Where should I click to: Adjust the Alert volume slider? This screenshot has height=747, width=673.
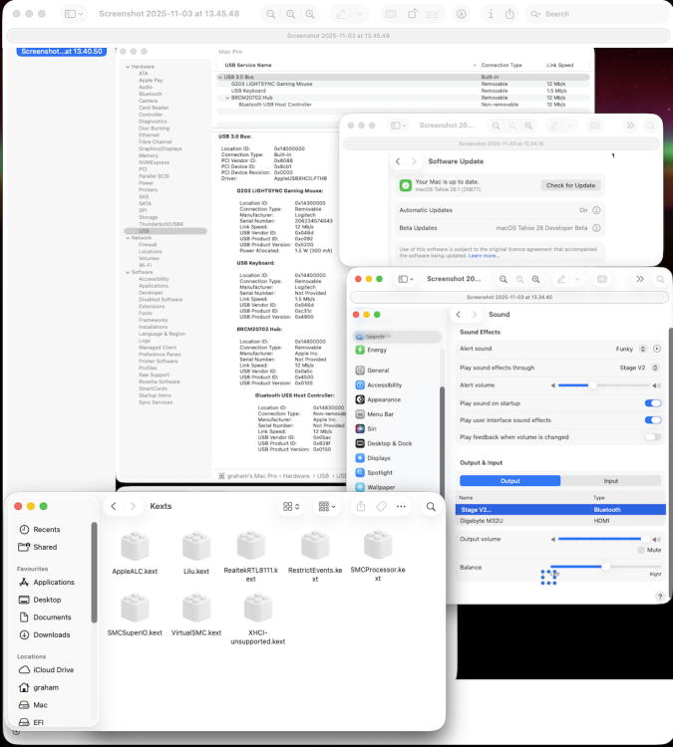pos(603,385)
